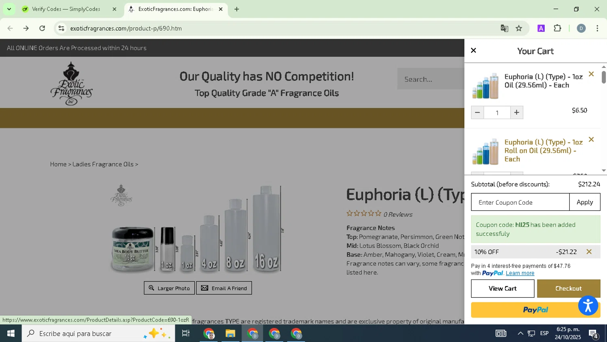
Task: Click the five-star rating icons
Action: tap(364, 214)
